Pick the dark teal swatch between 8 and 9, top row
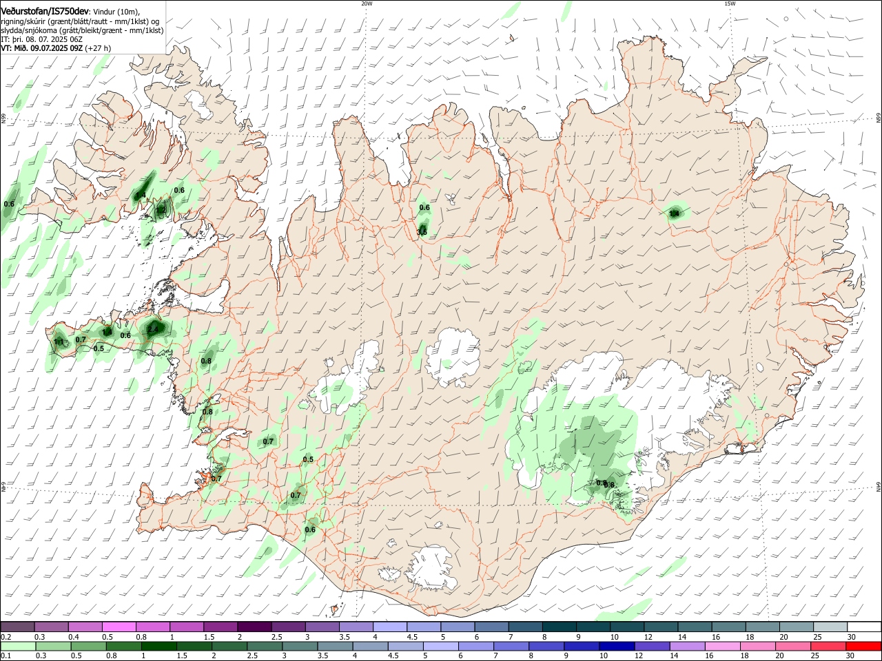The image size is (882, 661). [x=559, y=627]
